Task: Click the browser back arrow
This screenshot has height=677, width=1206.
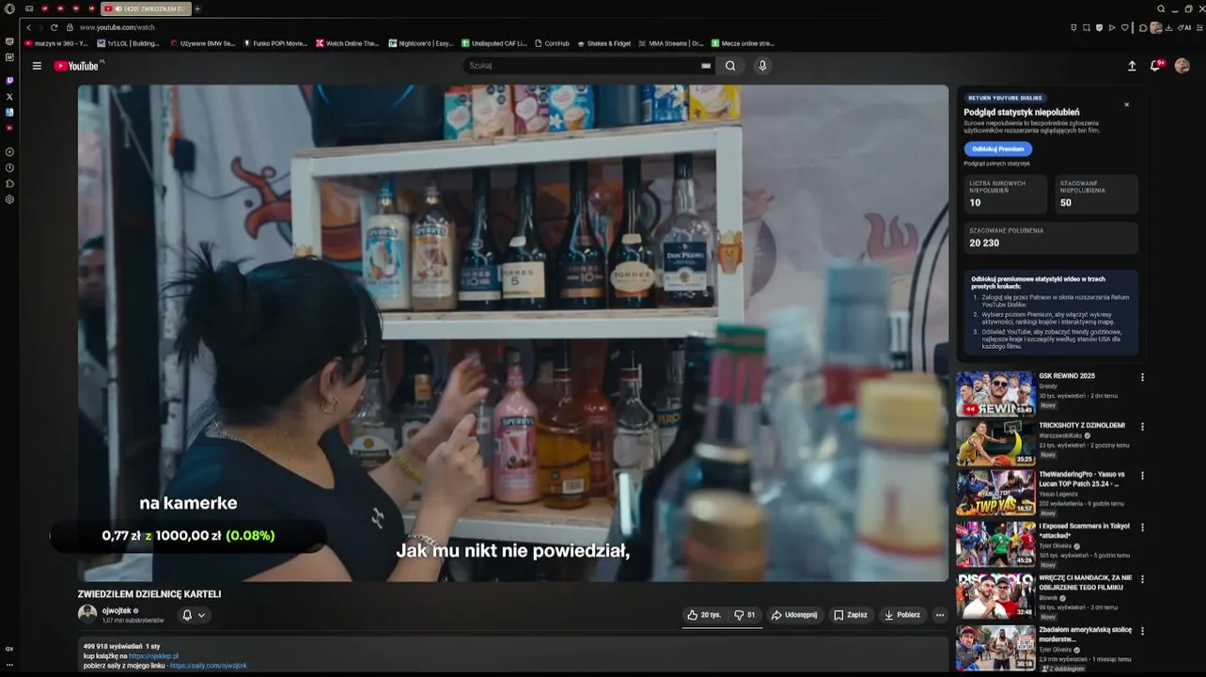Action: pos(28,27)
